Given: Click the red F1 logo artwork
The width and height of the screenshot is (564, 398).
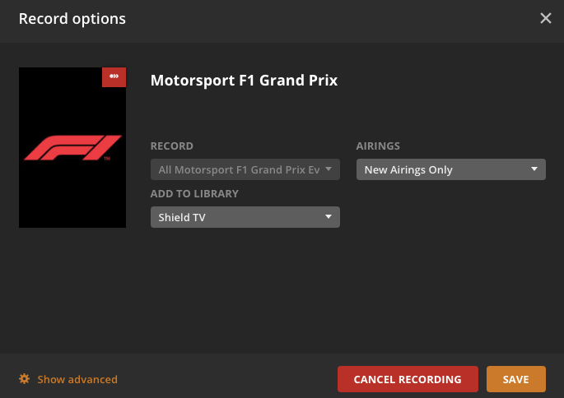Looking at the screenshot, I should pyautogui.click(x=72, y=148).
